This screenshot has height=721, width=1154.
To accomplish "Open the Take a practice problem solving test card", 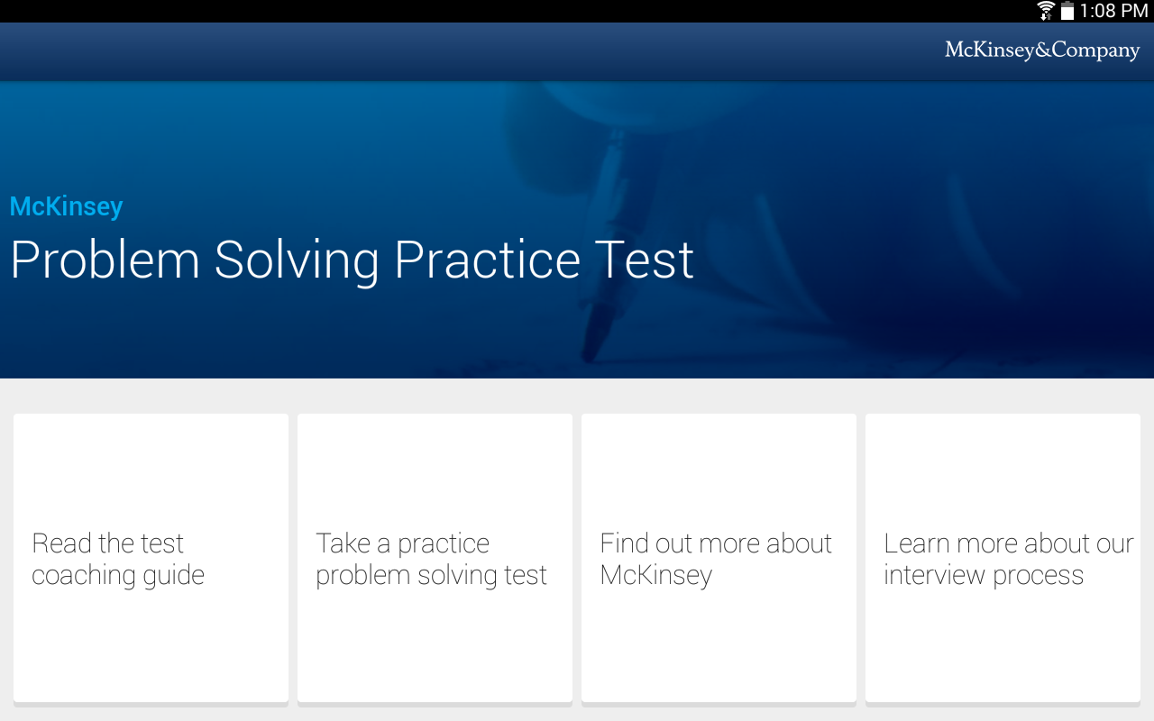I will 435,558.
